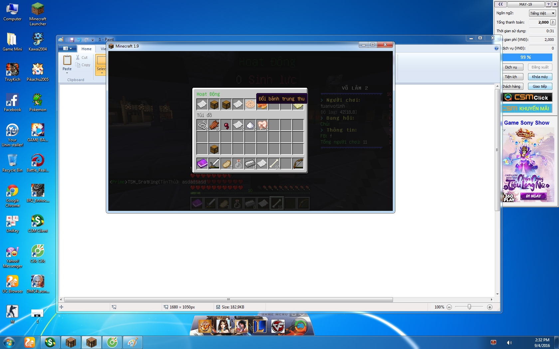
Task: Click Paint's horizontal scrollbar
Action: 229,299
